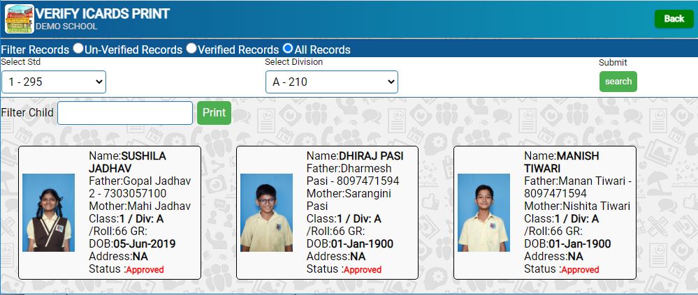Viewport: 698px width, 295px height.
Task: Click Approved status on Manish Tiwari card
Action: pyautogui.click(x=580, y=270)
